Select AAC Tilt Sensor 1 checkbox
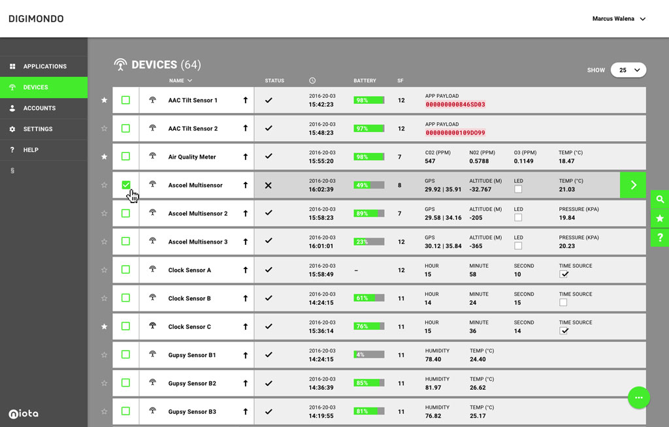The image size is (669, 427). point(125,101)
